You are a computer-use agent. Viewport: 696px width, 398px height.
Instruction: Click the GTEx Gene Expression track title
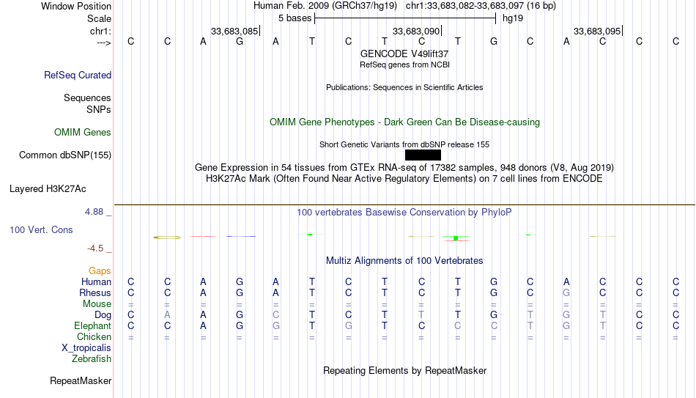point(404,167)
